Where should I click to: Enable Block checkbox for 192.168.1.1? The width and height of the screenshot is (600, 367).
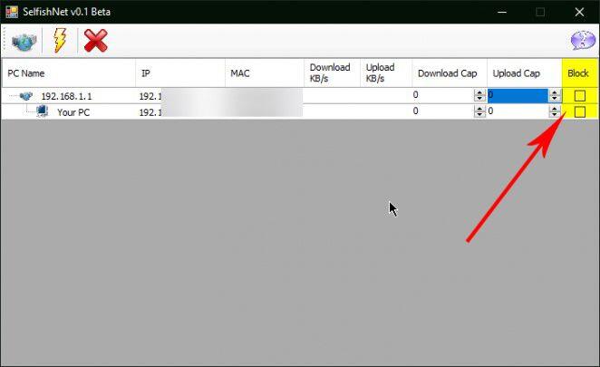579,96
